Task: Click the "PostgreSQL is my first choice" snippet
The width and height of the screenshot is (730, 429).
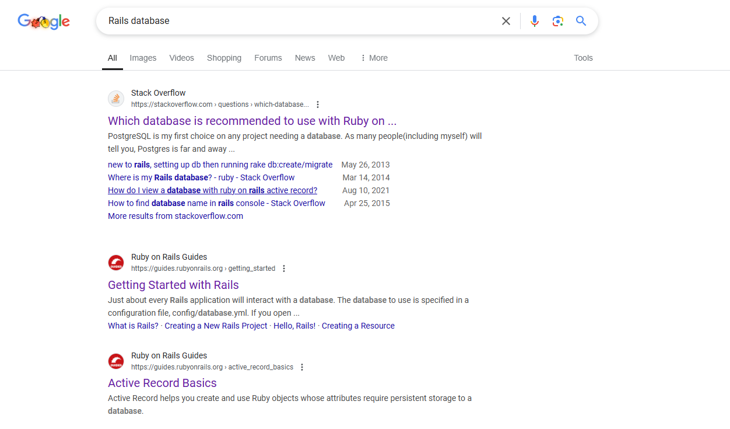Action: point(295,142)
